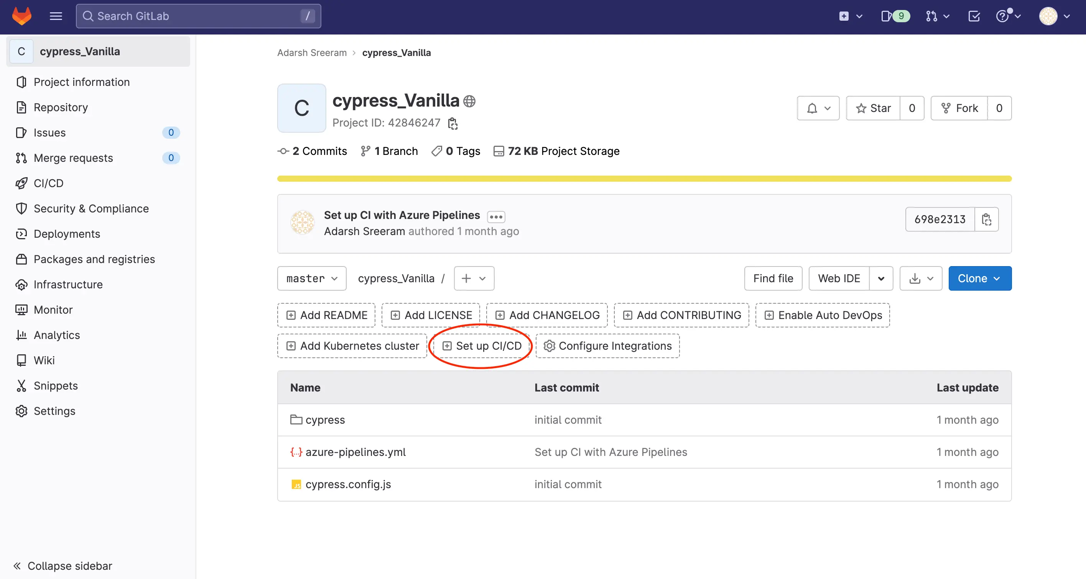This screenshot has height=579, width=1086.
Task: Star the cypress_Vanilla project
Action: [873, 108]
